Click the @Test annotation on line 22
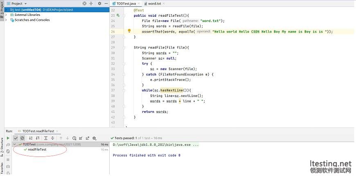The image size is (356, 176). (139, 10)
